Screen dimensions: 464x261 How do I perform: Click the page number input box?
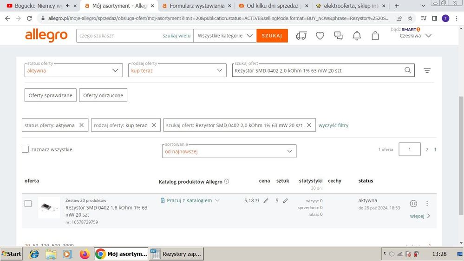coord(410,149)
